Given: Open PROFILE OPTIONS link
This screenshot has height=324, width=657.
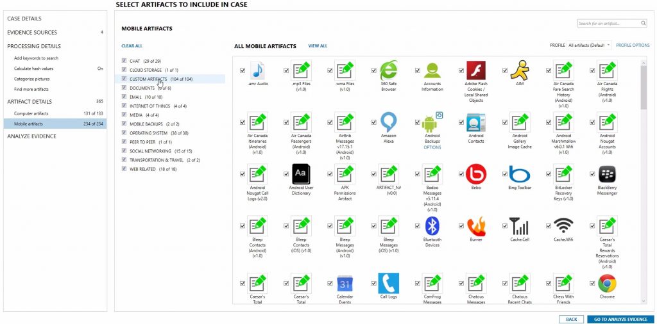Looking at the screenshot, I should (x=633, y=45).
